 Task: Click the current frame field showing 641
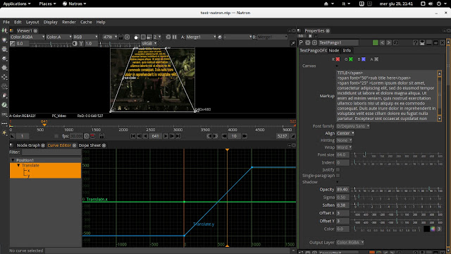click(155, 136)
